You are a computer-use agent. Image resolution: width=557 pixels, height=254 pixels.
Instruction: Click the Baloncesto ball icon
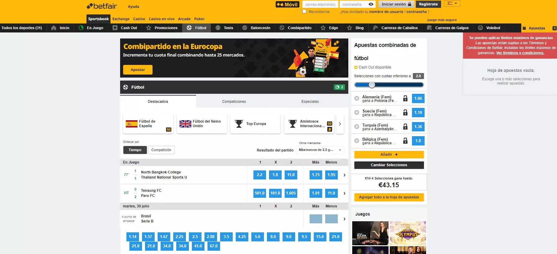coord(245,28)
